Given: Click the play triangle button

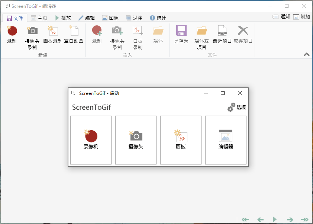Looking at the screenshot, I should (x=275, y=220).
